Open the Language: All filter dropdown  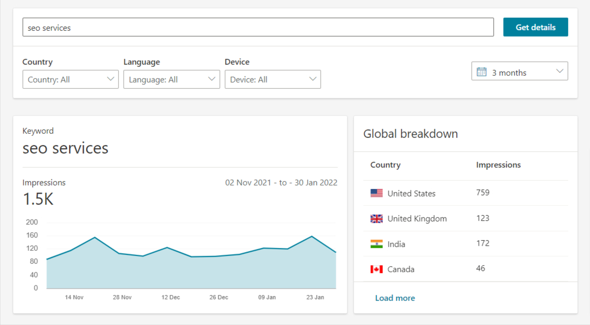point(171,79)
